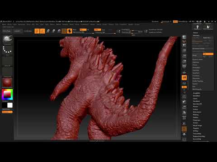Toggle orange Local symmetry button

click(x=184, y=78)
